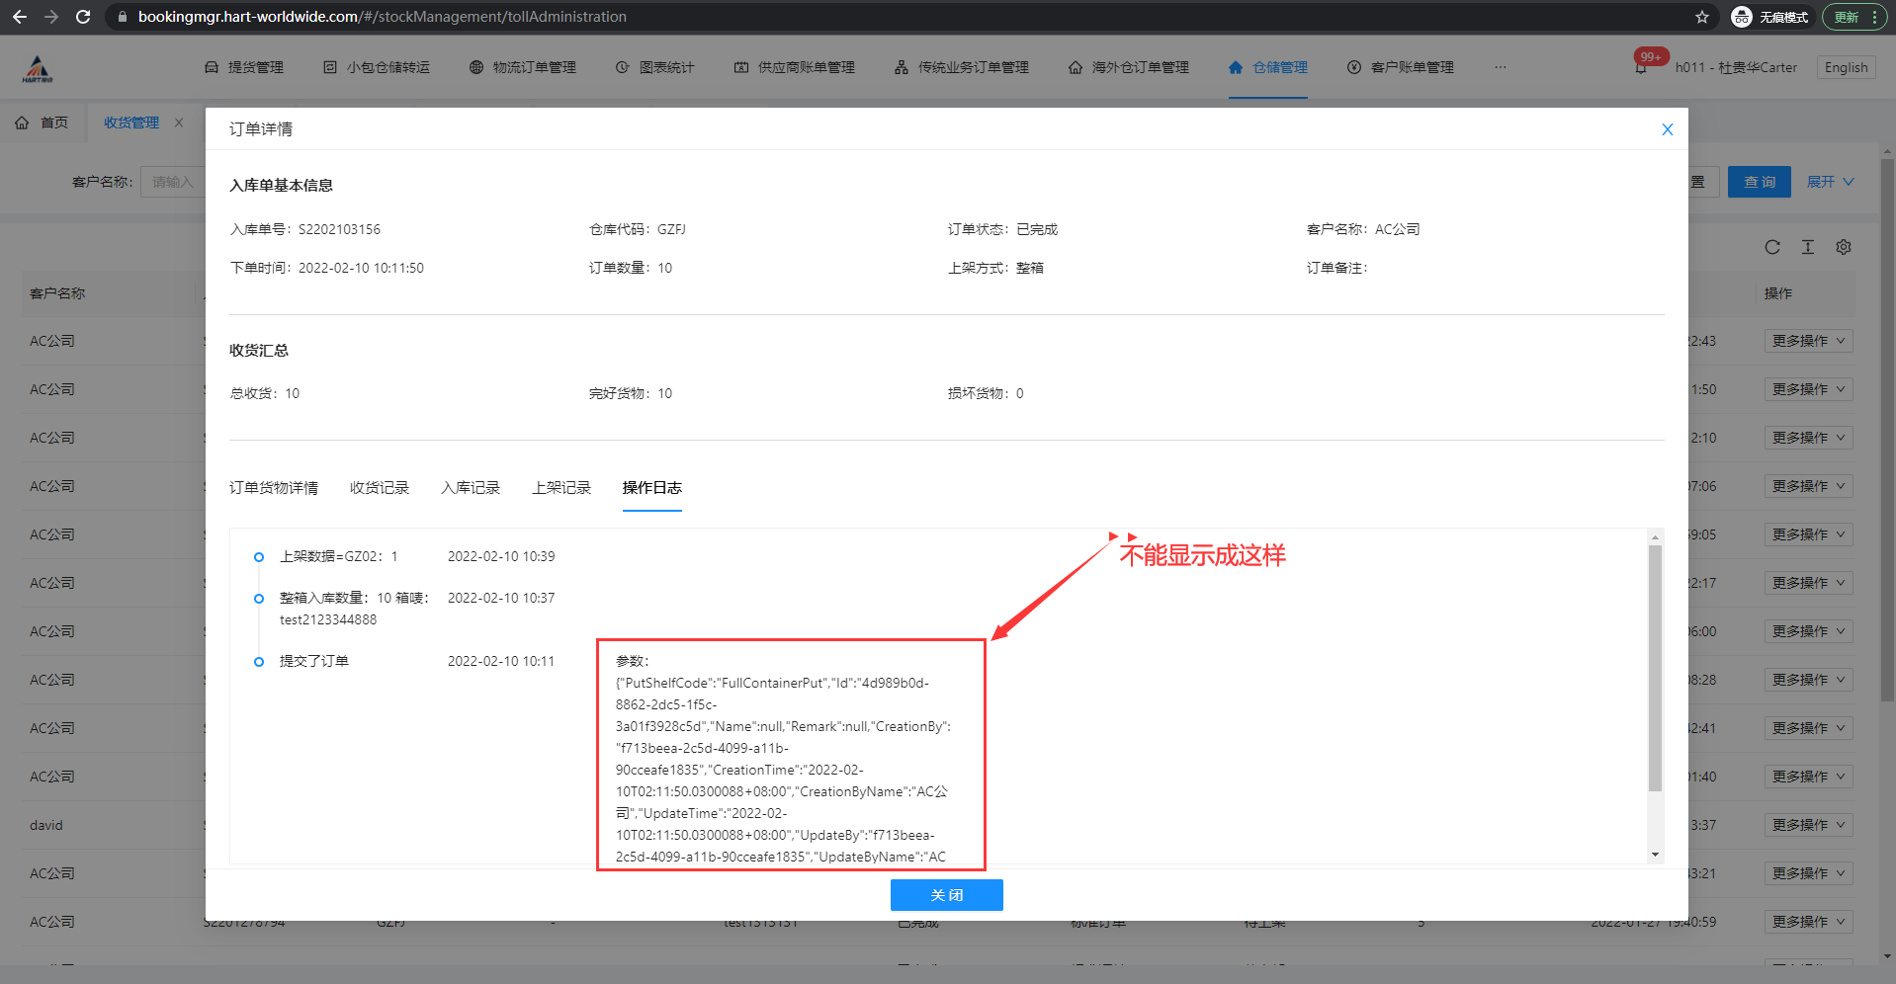Open the 海外仓订单管理 menu

1129,67
